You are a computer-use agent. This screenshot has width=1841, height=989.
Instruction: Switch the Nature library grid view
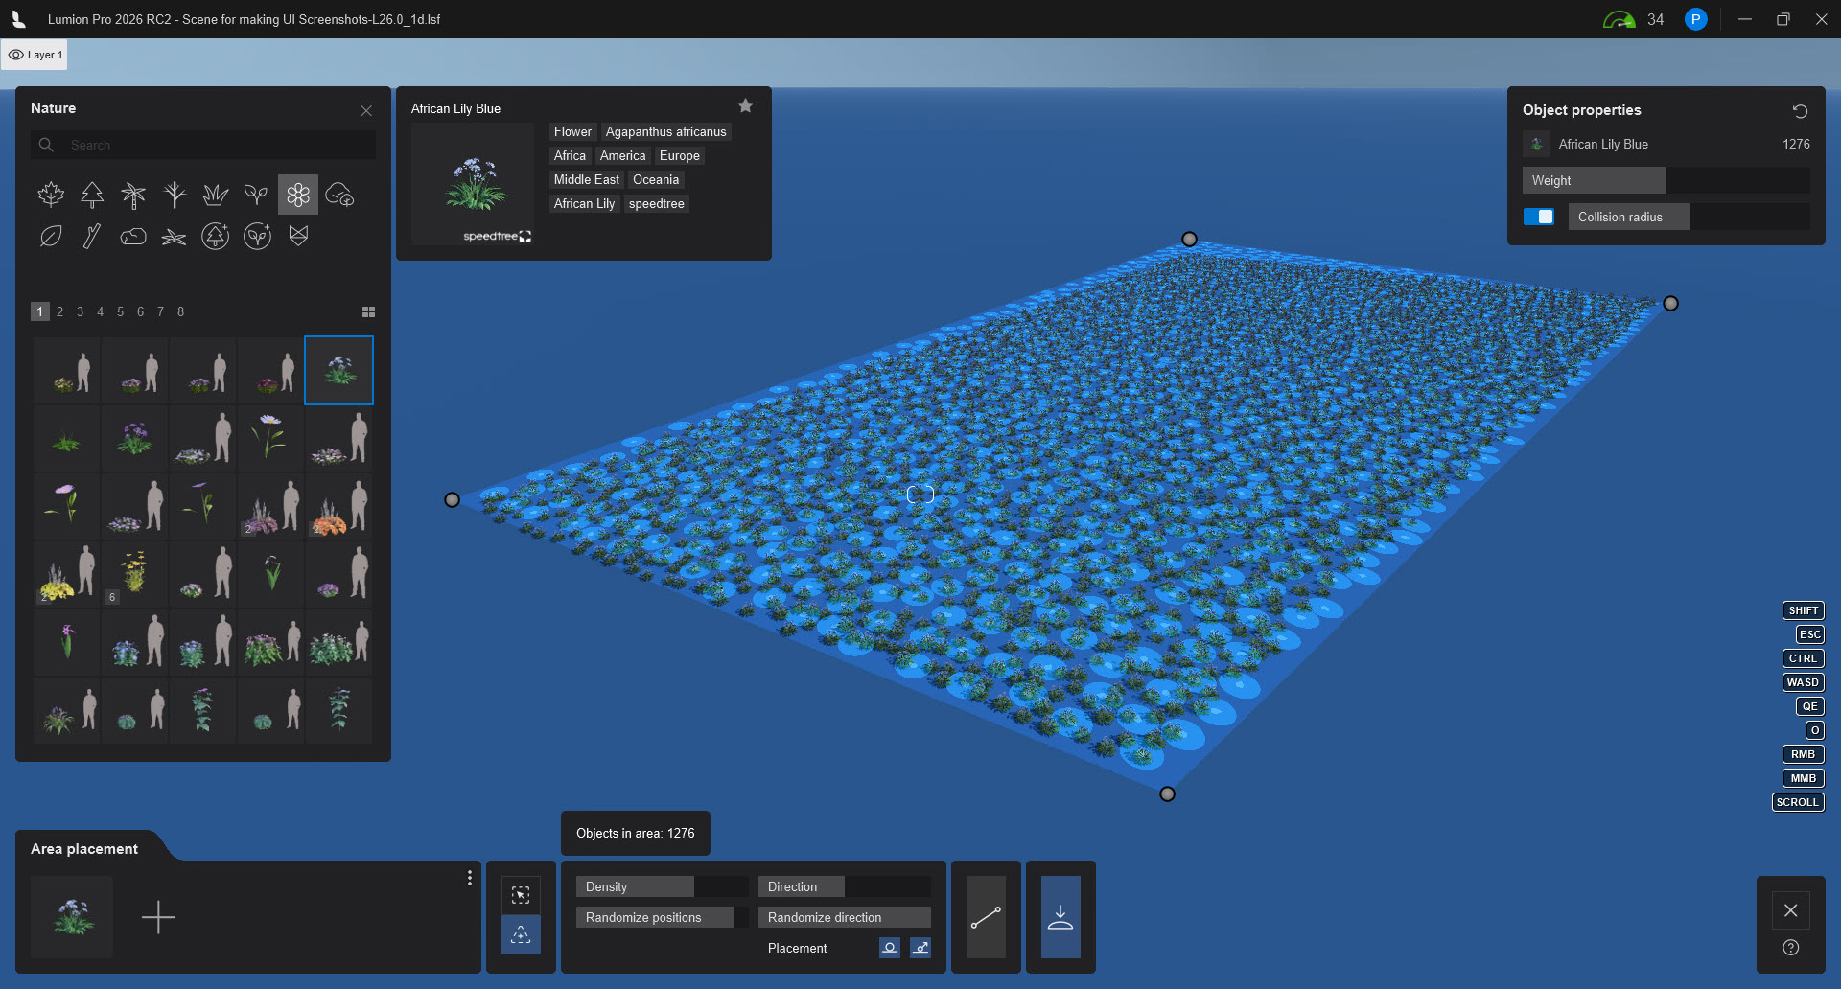[x=368, y=311]
